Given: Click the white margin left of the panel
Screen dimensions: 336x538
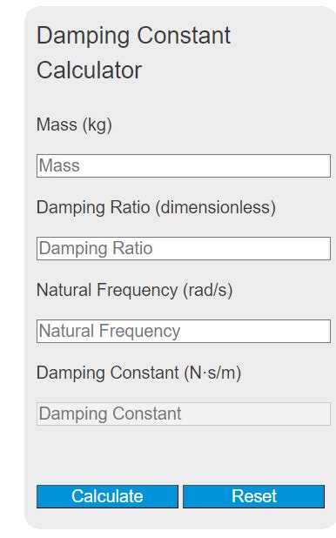Looking at the screenshot, I should click(x=11, y=267).
